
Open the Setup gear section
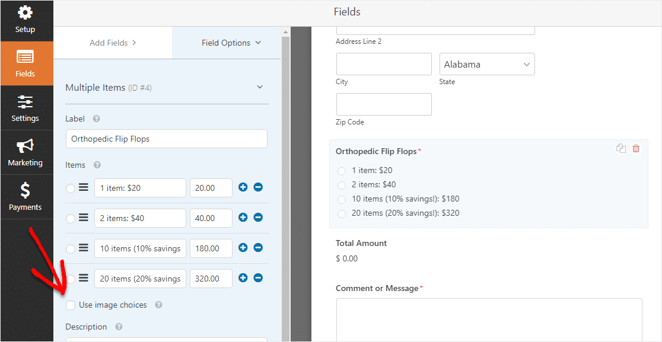(x=26, y=20)
